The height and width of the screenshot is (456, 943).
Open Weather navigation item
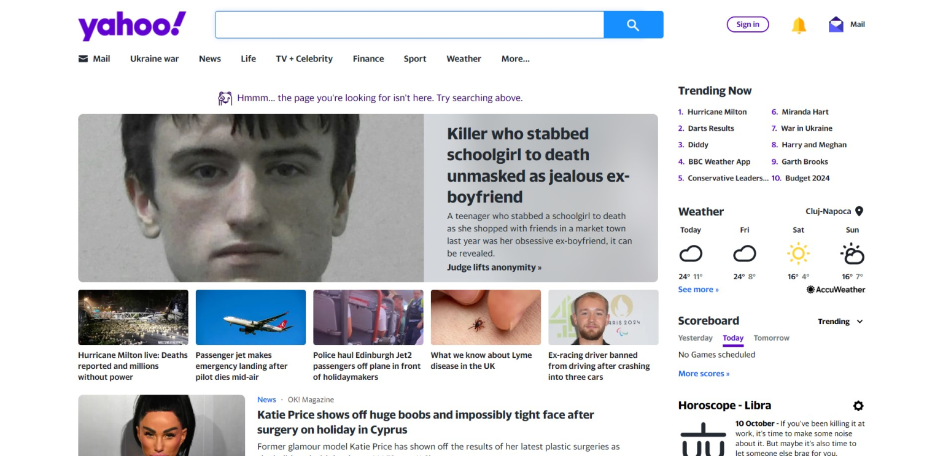coord(464,59)
